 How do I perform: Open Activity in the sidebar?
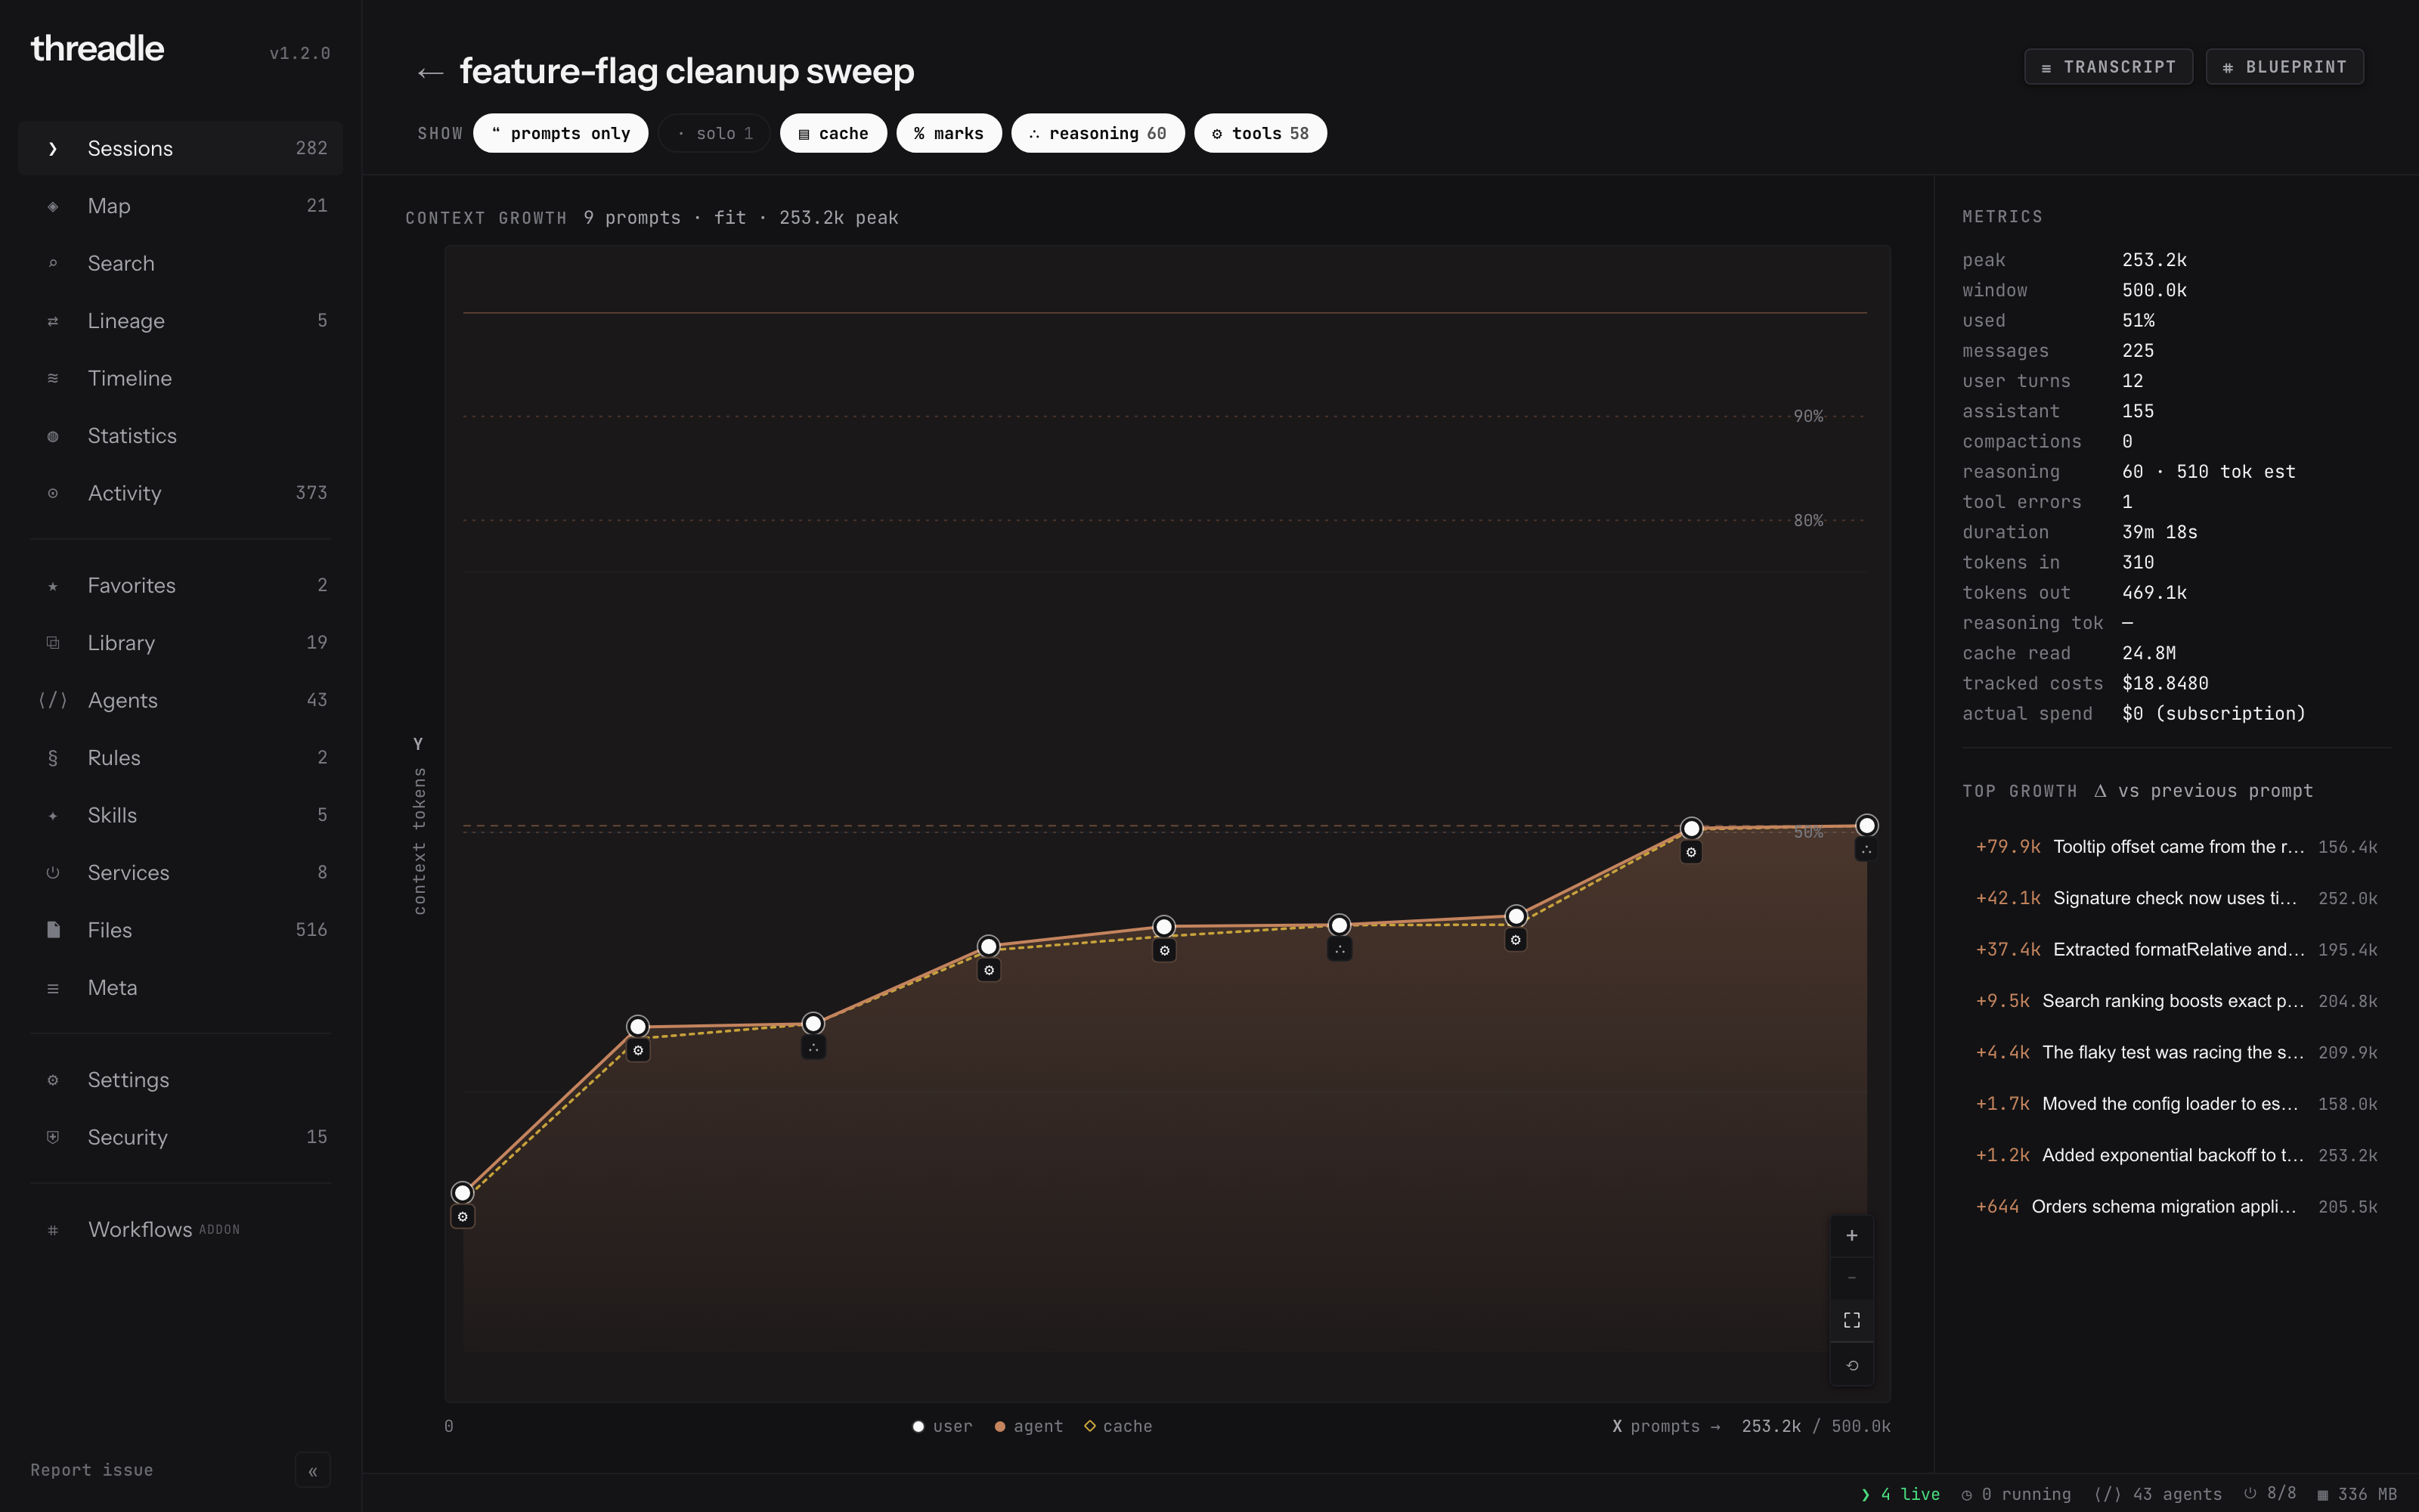coord(181,493)
